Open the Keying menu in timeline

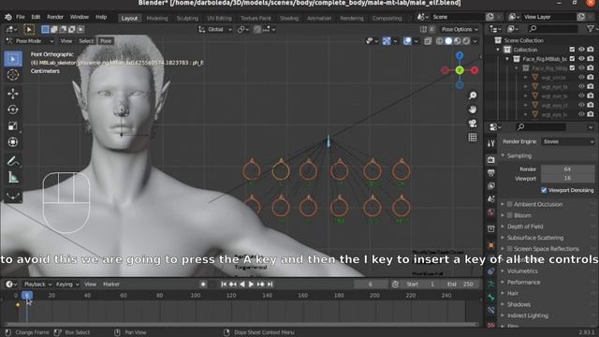(66, 285)
